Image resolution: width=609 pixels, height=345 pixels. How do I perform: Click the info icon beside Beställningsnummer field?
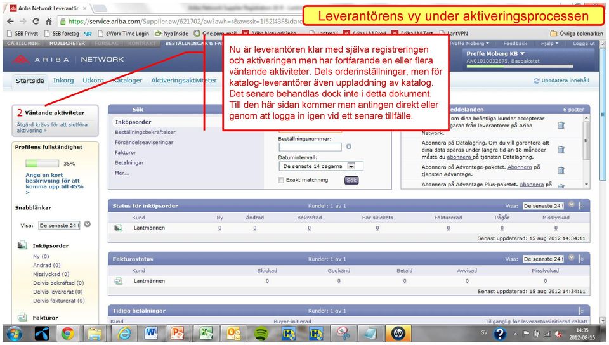(349, 146)
